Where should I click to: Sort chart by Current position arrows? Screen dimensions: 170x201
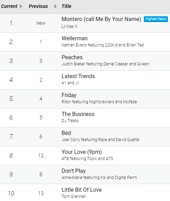coord(21,6)
